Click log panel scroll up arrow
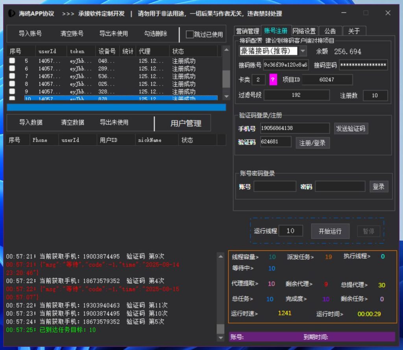The image size is (403, 350). 220,256
